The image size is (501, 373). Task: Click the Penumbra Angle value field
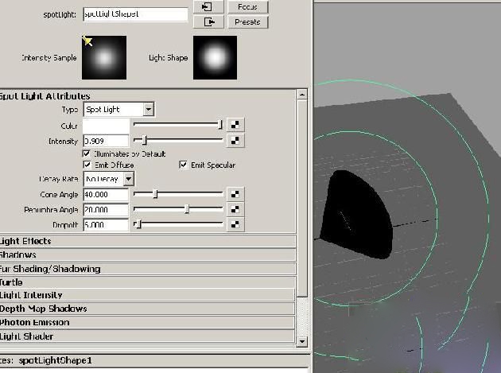[106, 210]
